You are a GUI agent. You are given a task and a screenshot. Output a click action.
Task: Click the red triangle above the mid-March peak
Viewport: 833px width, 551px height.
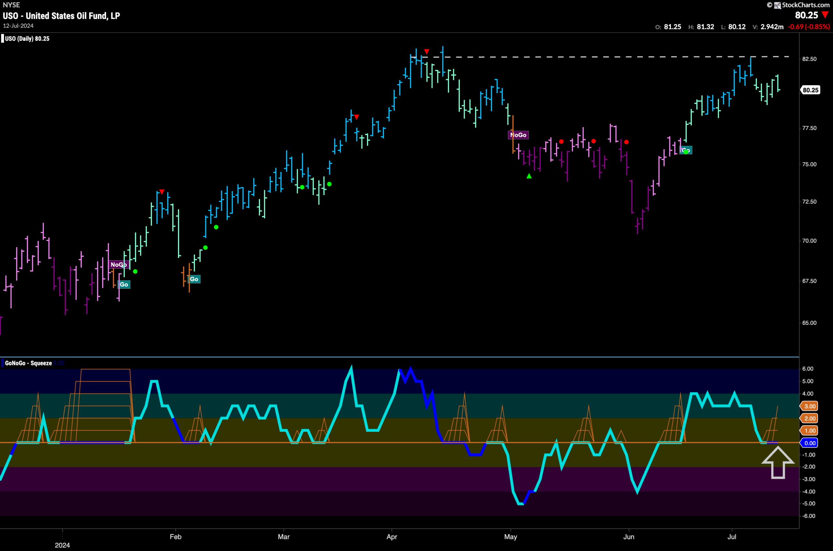coord(357,117)
